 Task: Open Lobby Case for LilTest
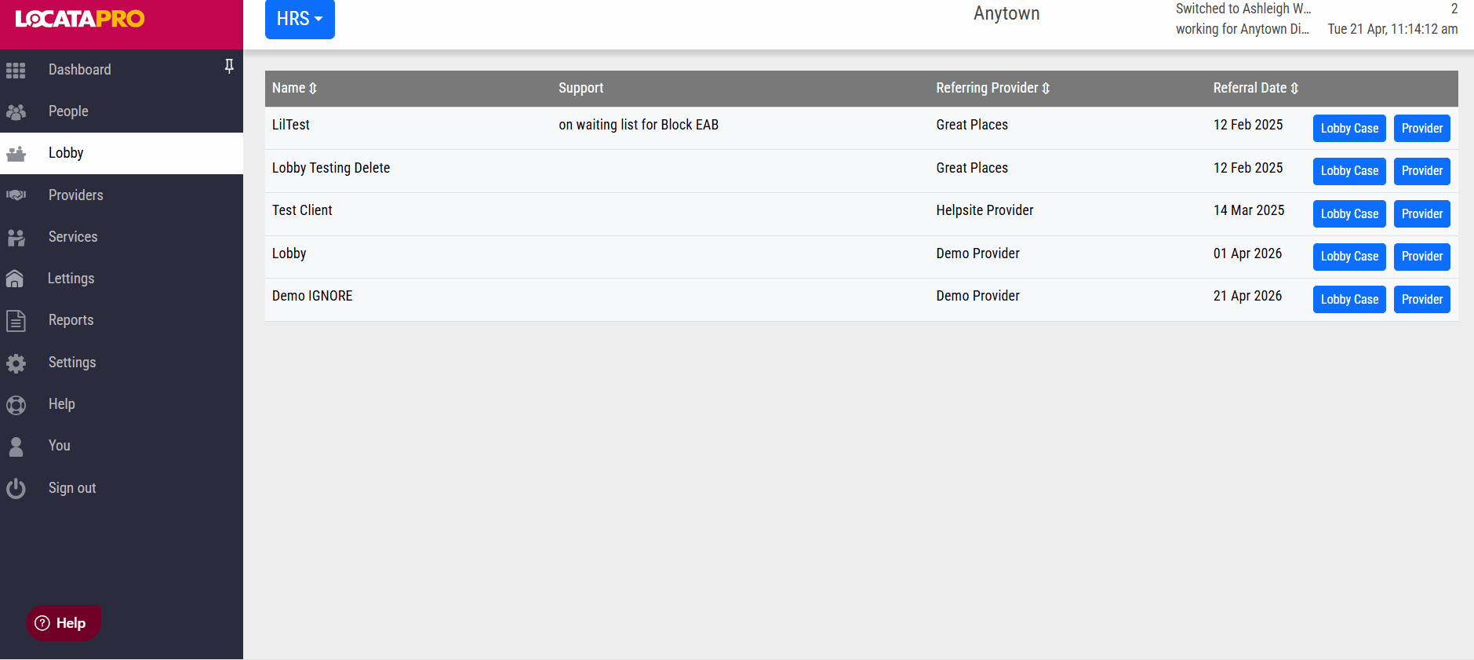pos(1348,128)
